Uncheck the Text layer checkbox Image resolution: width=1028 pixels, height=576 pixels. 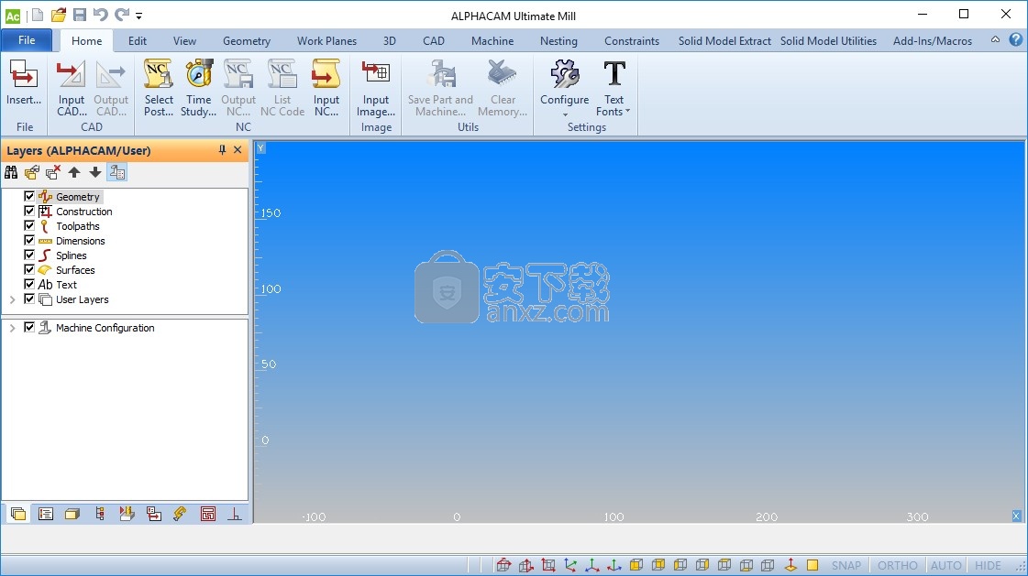[28, 284]
